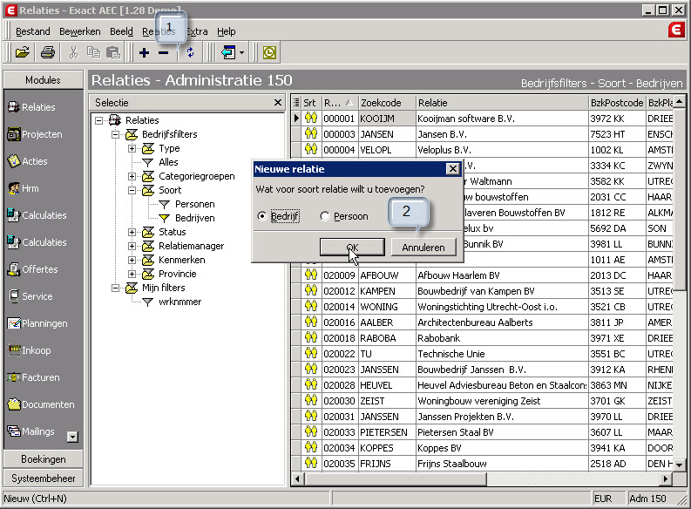The image size is (691, 509).
Task: Close the Selectie panel
Action: (x=278, y=102)
